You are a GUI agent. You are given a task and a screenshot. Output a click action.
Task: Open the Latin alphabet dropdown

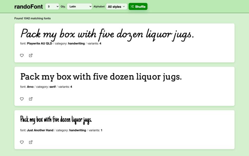point(79,7)
